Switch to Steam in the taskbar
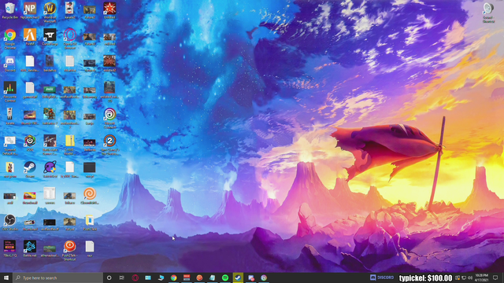Image resolution: width=504 pixels, height=283 pixels. coord(238,277)
